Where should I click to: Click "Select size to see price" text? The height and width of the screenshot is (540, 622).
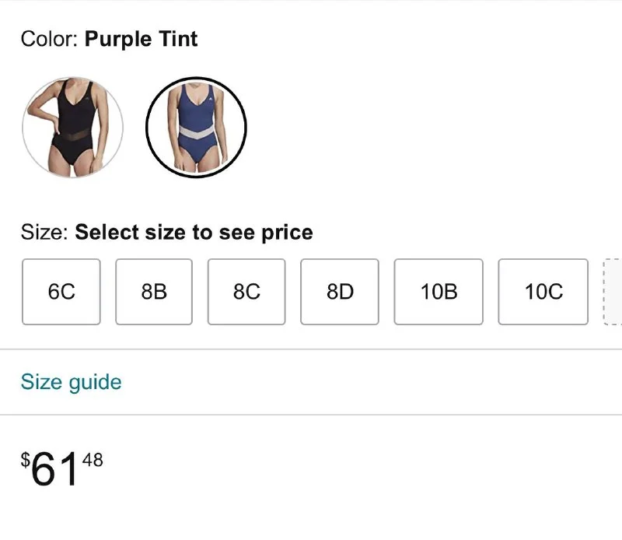point(194,232)
